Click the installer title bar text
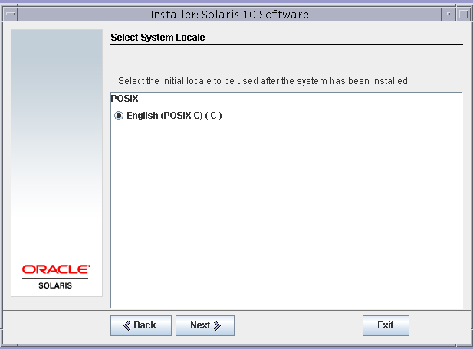 tap(230, 15)
